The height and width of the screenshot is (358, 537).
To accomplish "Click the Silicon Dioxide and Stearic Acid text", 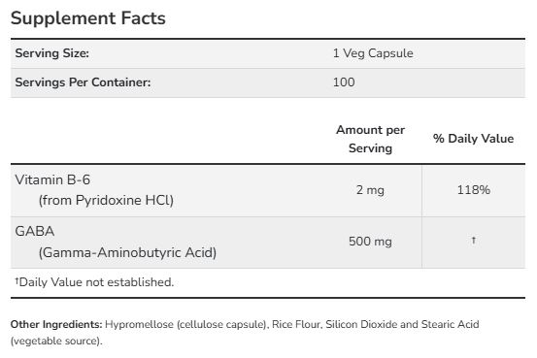I will [402, 324].
